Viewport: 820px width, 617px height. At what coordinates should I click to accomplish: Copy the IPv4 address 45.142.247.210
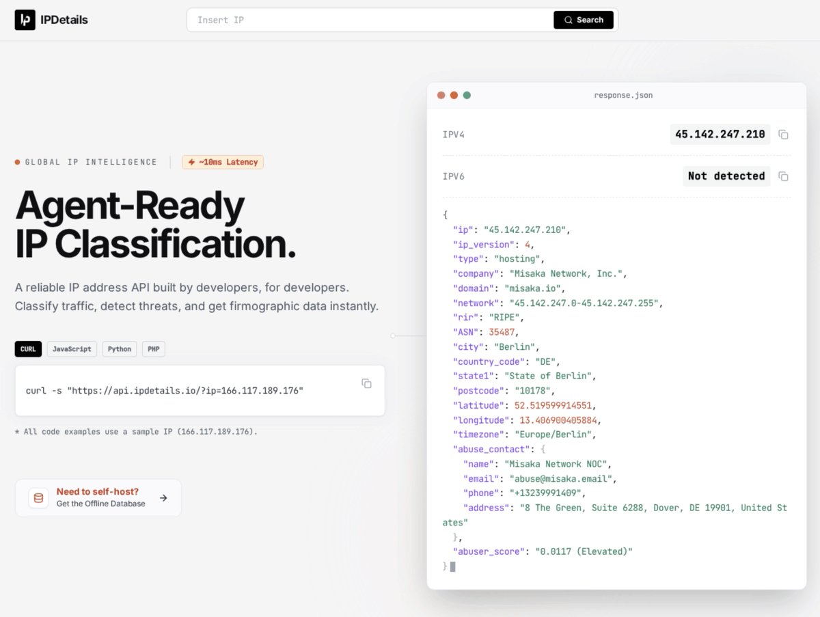click(x=784, y=135)
